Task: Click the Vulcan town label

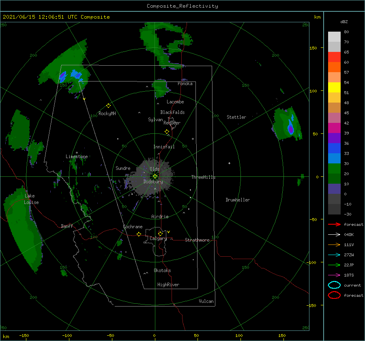Action: 206,301
